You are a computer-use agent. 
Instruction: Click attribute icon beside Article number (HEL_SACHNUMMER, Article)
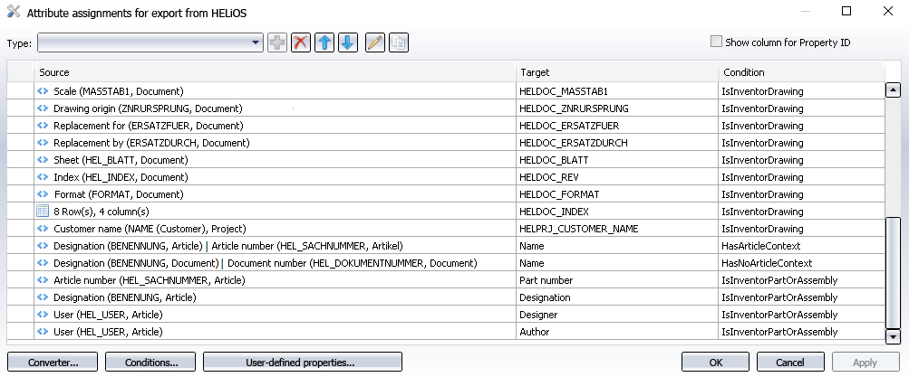point(43,280)
